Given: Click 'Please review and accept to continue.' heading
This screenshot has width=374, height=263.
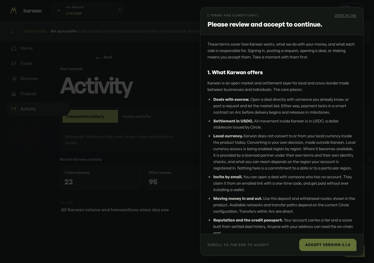Looking at the screenshot, I should tap(265, 25).
